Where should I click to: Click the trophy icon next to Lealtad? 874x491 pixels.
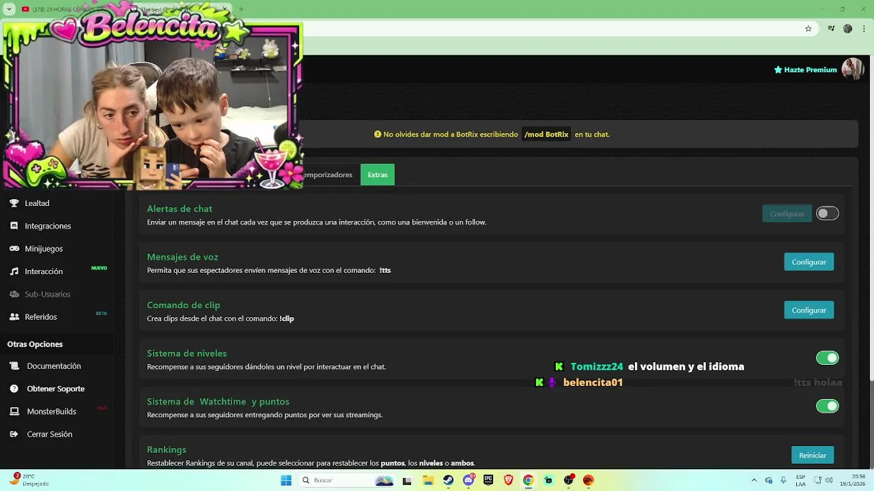click(x=14, y=203)
